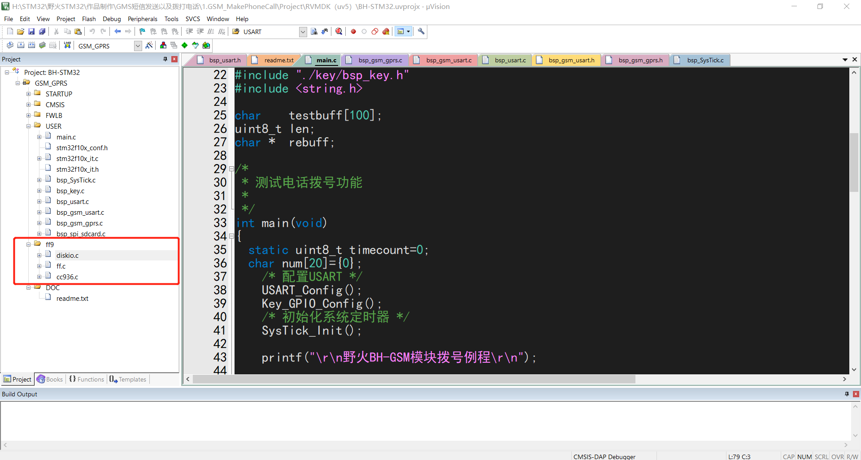Toggle auto-hide on Build Output pane
Image resolution: width=861 pixels, height=460 pixels.
click(x=847, y=394)
